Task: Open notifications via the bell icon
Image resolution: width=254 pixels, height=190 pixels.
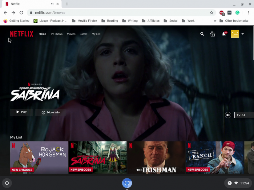Action: pyautogui.click(x=224, y=34)
